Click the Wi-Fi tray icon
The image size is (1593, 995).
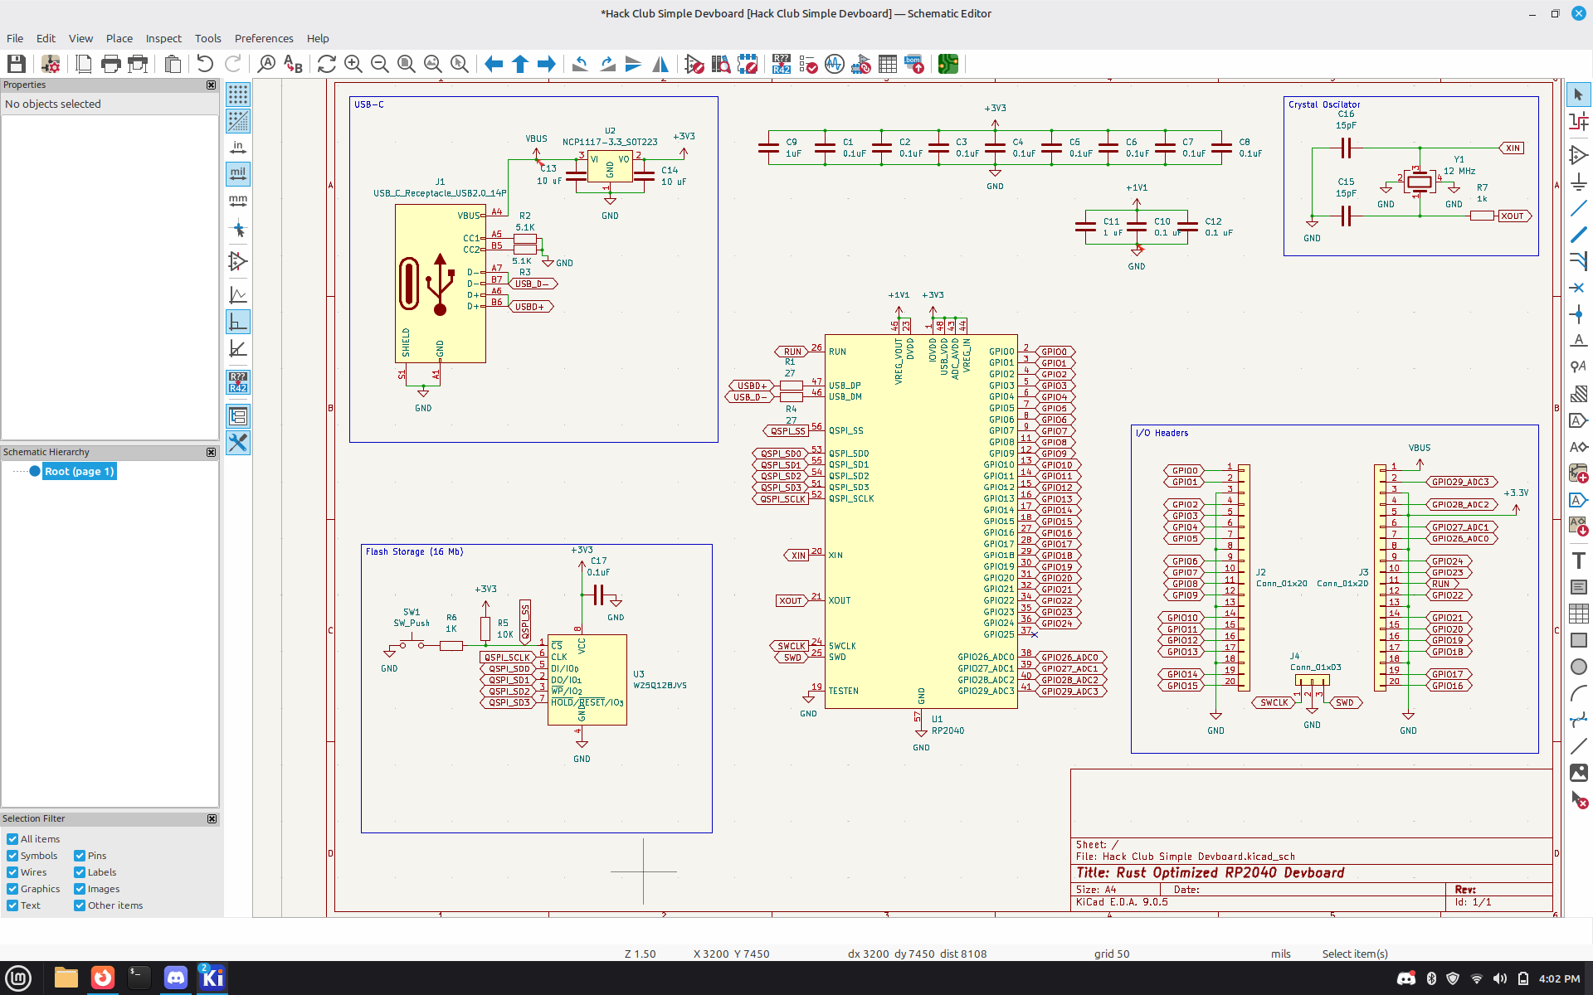click(1476, 978)
